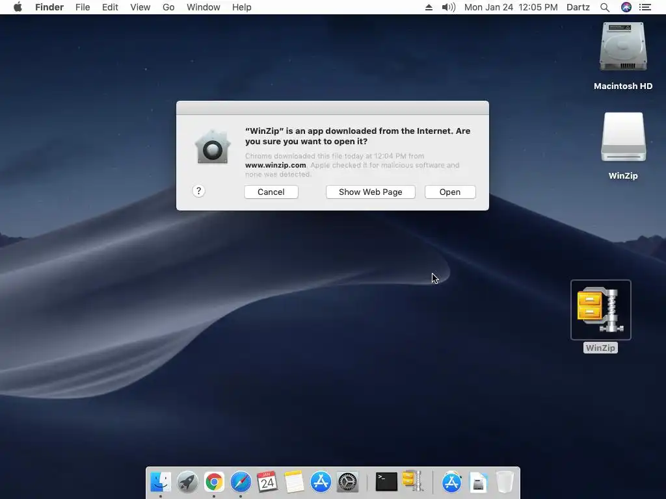This screenshot has width=666, height=499.
Task: Open the Apple menu
Action: [18, 7]
